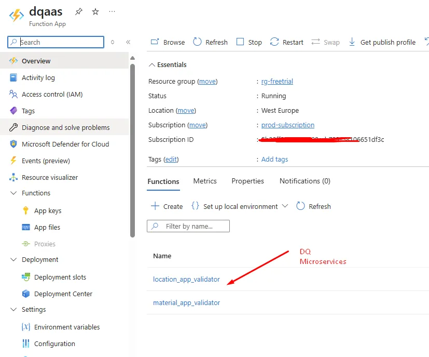Expand the Set up local environment dropdown
Screen dimensions: 429x357
285,206
